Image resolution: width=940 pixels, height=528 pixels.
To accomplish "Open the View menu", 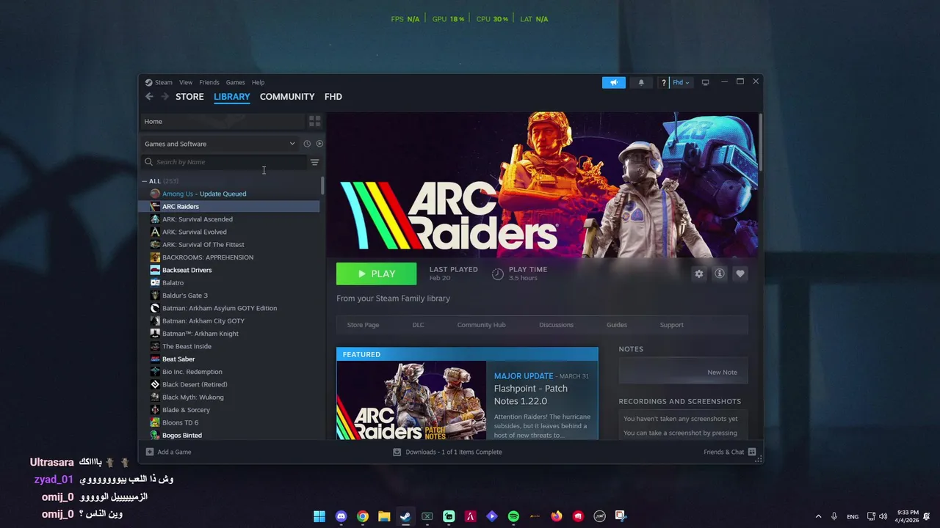I will 186,83.
